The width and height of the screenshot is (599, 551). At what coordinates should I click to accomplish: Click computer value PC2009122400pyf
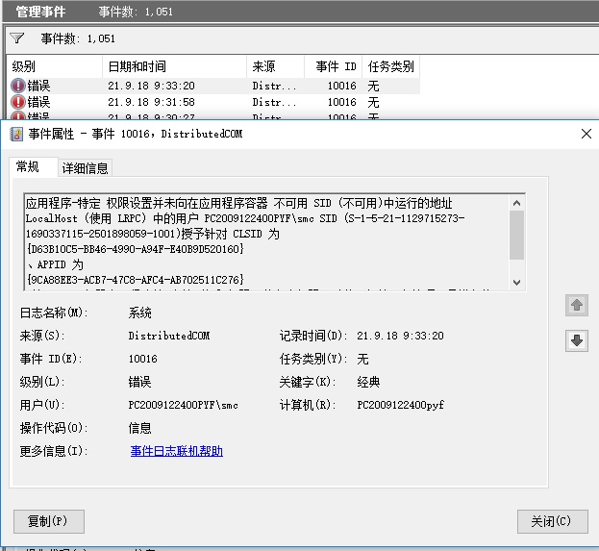point(400,405)
